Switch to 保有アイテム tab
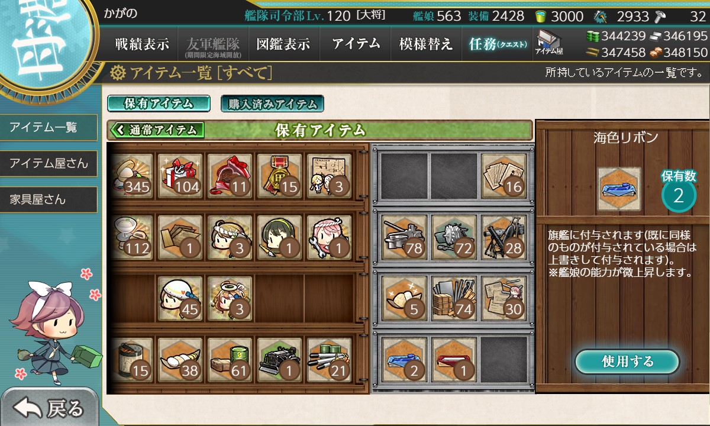The image size is (710, 426). [159, 104]
